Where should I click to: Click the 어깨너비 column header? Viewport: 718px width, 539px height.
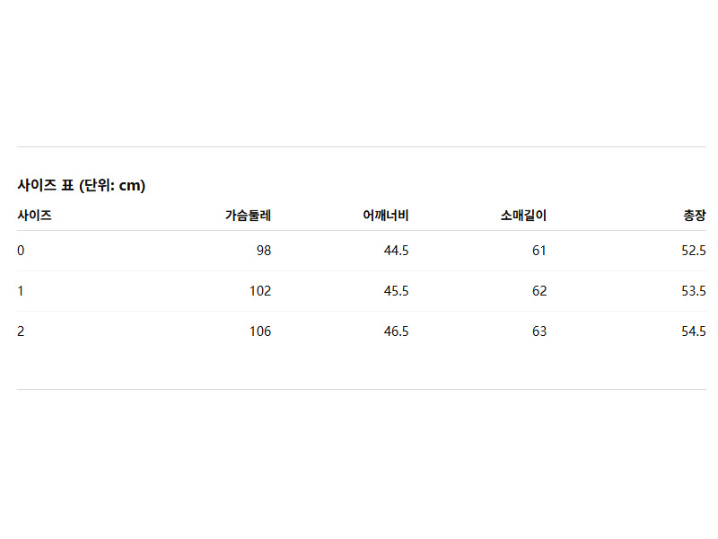click(x=386, y=216)
